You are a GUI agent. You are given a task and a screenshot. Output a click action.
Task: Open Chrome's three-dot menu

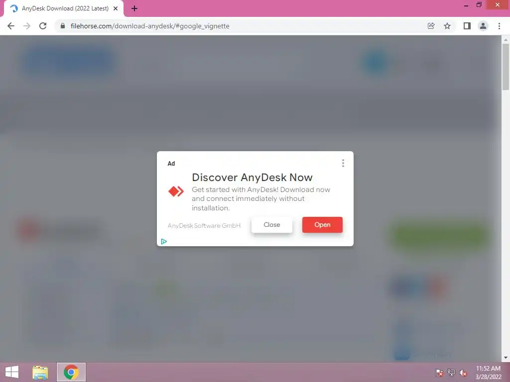point(499,26)
